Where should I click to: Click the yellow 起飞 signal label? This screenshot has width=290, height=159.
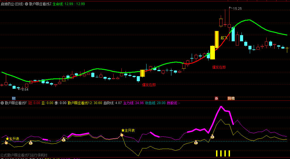(x=224, y=38)
